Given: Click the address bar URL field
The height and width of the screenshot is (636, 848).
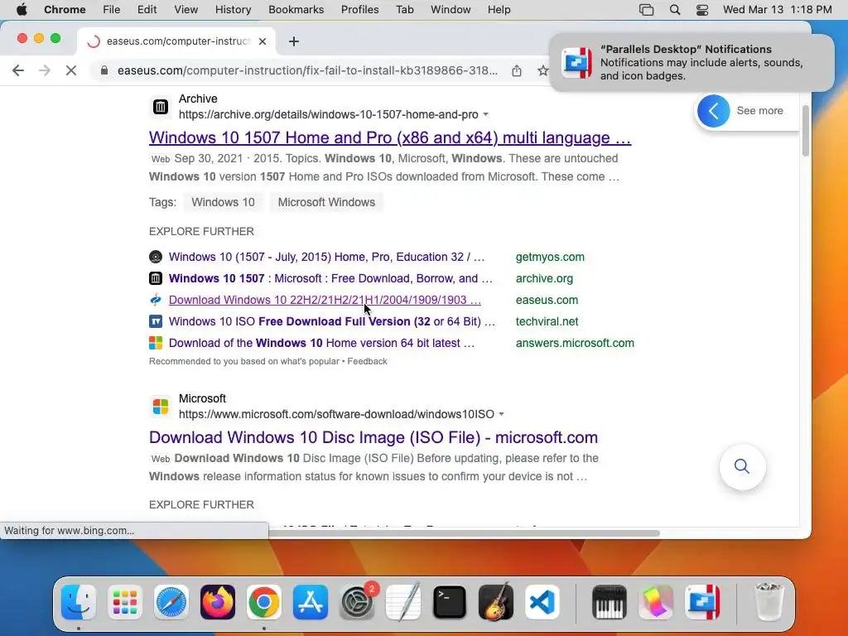Looking at the screenshot, I should pos(307,70).
